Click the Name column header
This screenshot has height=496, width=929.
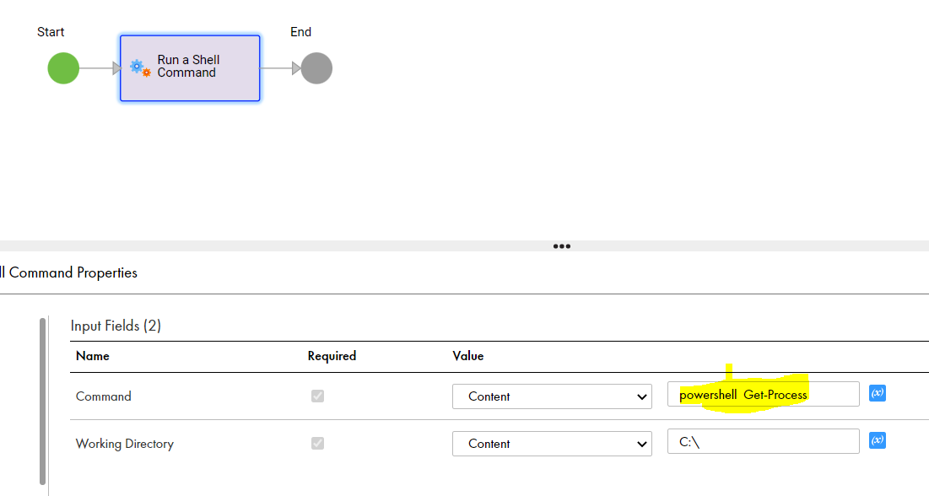[93, 356]
